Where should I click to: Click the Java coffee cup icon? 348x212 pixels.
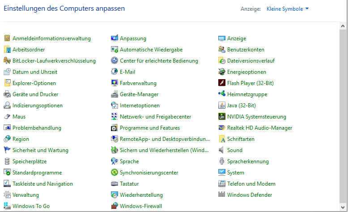(222, 105)
